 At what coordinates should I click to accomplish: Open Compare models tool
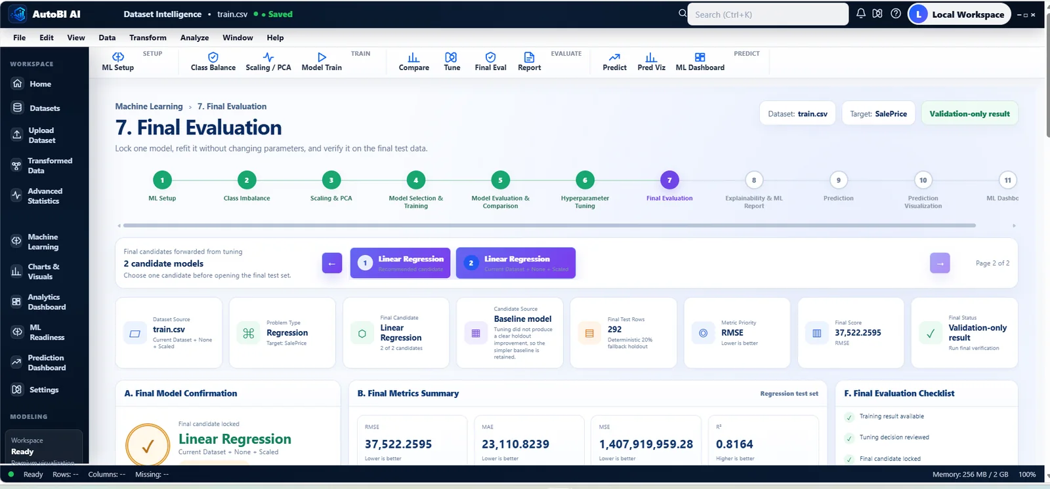point(414,62)
